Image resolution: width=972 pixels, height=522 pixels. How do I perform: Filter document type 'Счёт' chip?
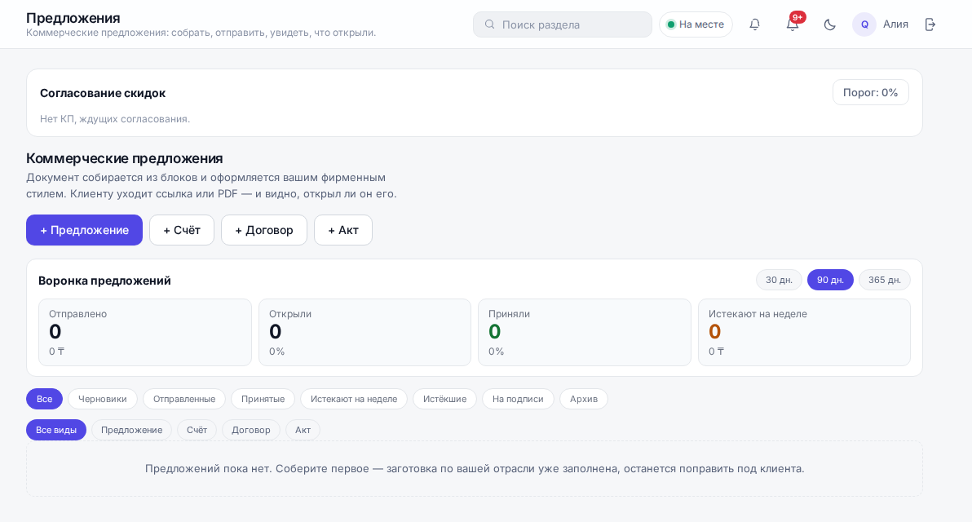click(x=197, y=430)
